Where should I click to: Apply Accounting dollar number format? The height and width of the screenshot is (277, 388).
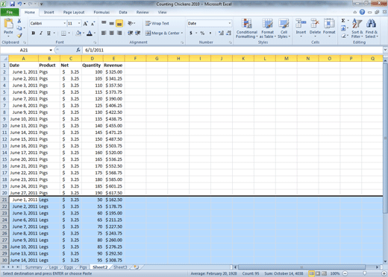[191, 33]
